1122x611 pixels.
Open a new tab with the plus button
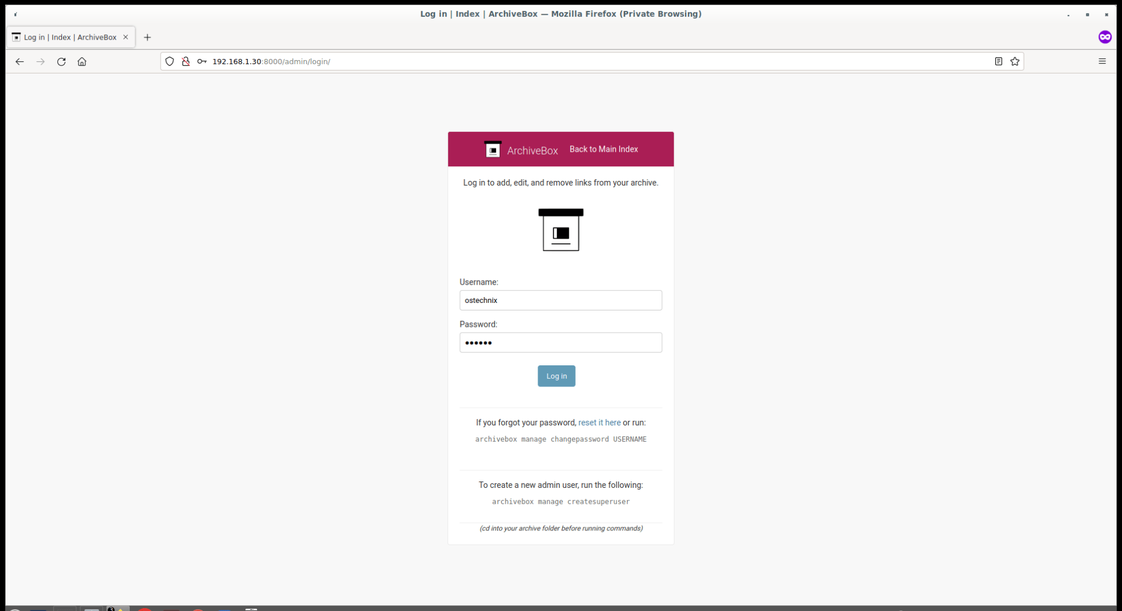pos(147,37)
